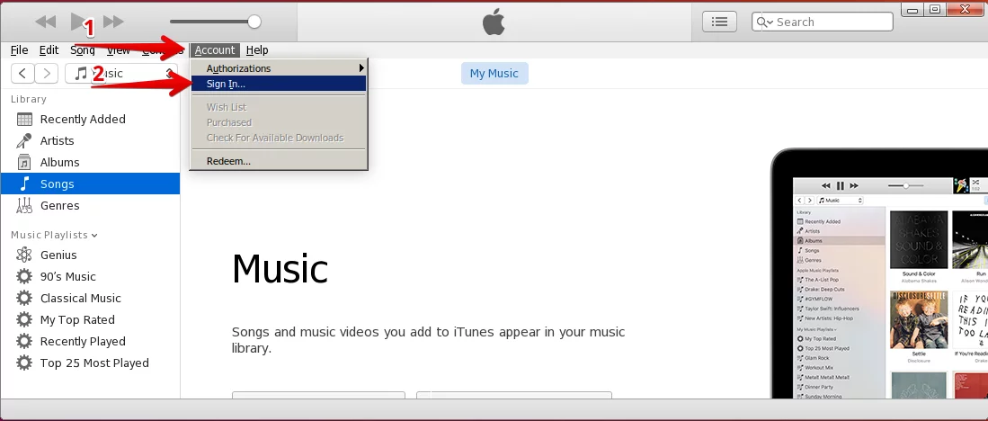Screen dimensions: 988x421
Task: Switch to the My Music tab
Action: point(494,73)
